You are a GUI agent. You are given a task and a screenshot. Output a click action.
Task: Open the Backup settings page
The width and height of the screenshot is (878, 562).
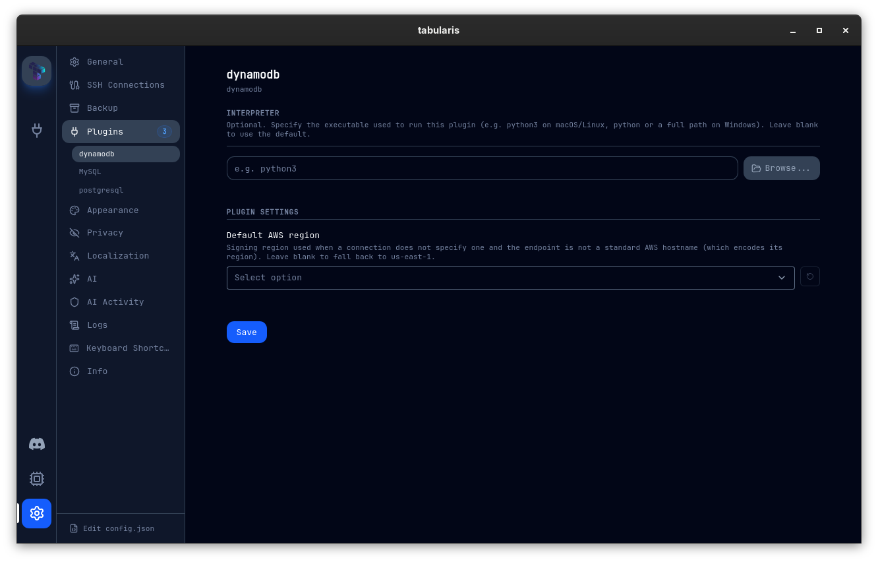(x=102, y=108)
